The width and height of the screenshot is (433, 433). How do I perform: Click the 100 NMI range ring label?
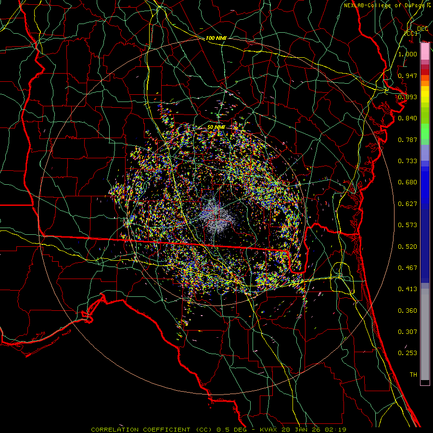(x=216, y=38)
